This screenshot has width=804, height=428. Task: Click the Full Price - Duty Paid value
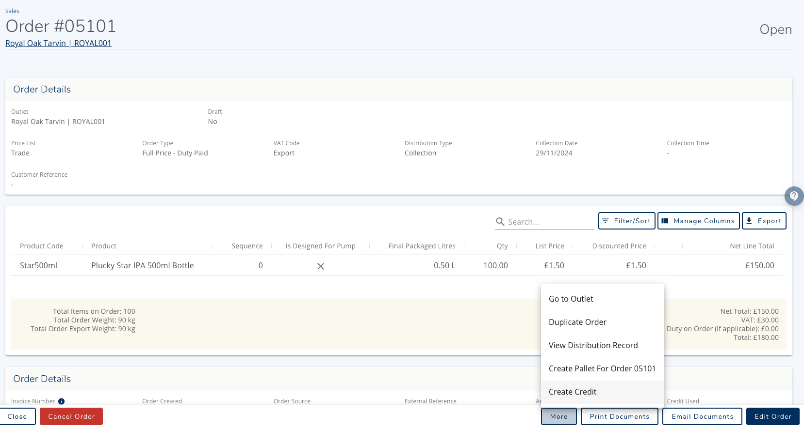pos(175,153)
